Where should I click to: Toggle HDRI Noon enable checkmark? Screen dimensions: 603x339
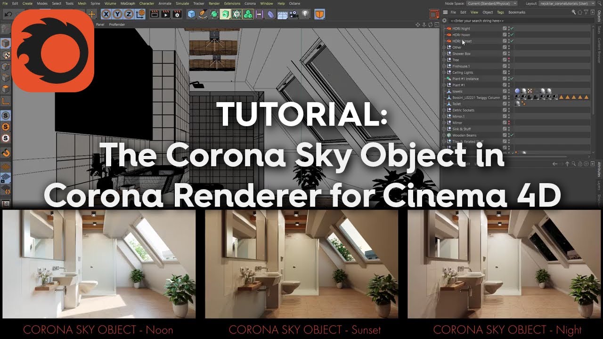coord(511,35)
